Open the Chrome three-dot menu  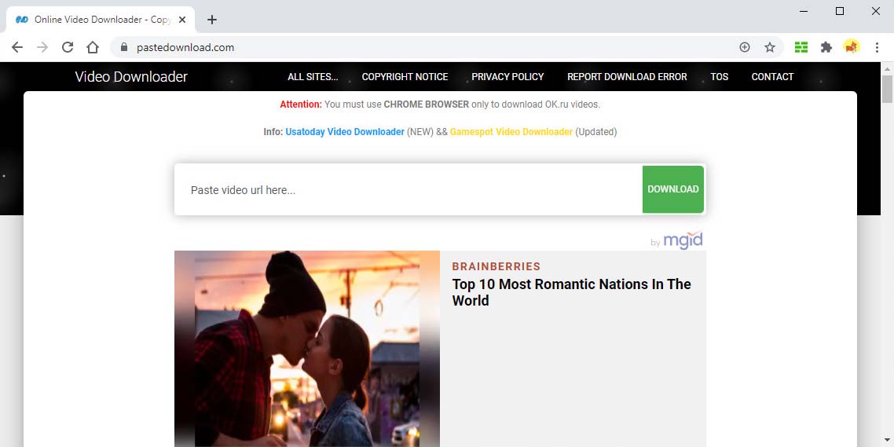pyautogui.click(x=877, y=47)
